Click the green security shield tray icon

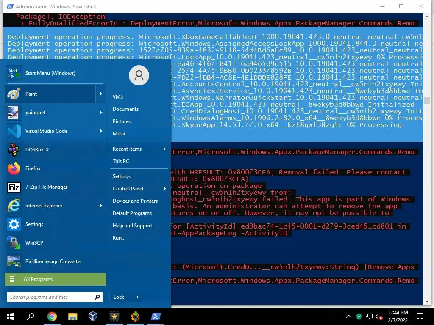(359, 317)
